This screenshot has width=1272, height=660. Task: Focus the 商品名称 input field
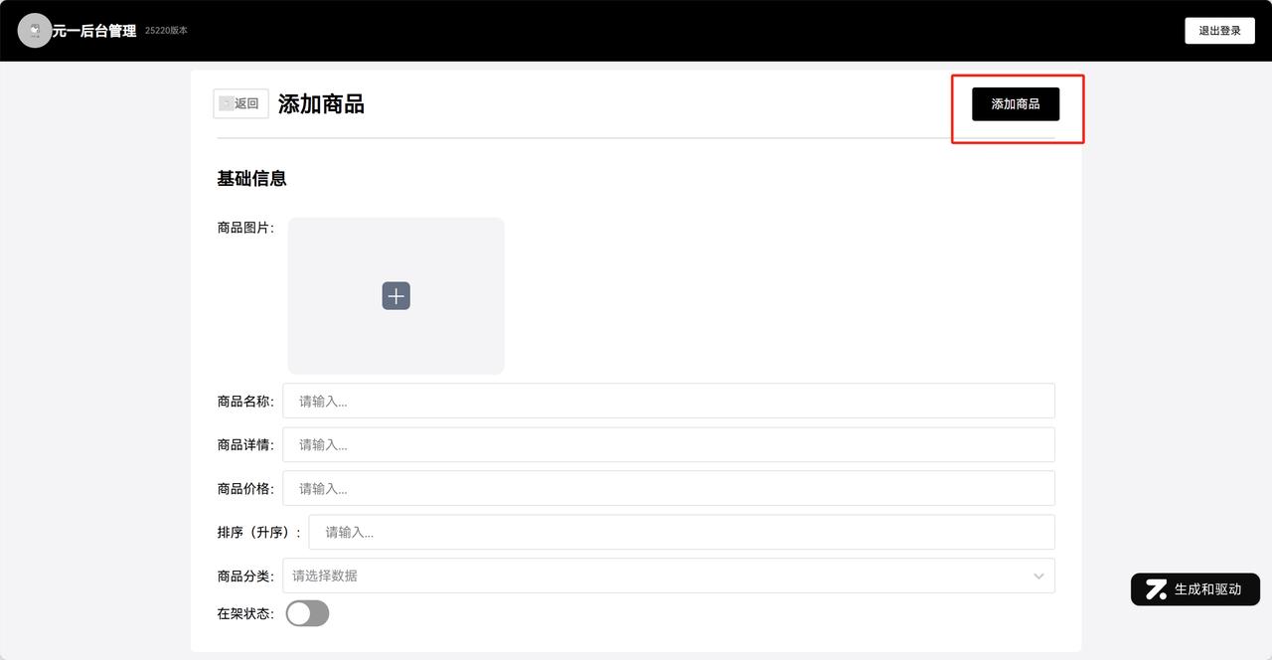click(x=669, y=401)
